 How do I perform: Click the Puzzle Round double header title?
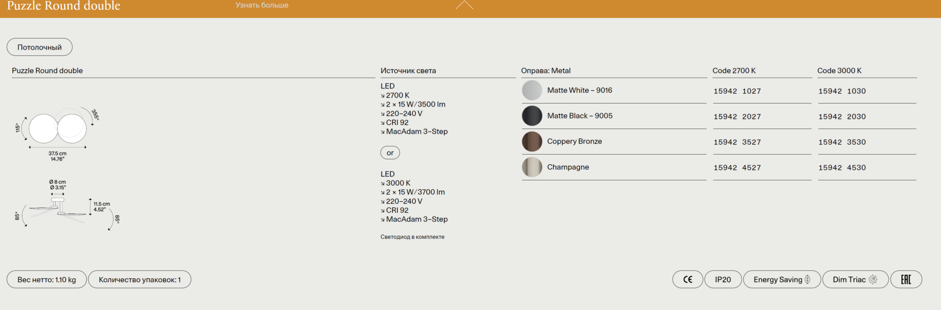64,6
